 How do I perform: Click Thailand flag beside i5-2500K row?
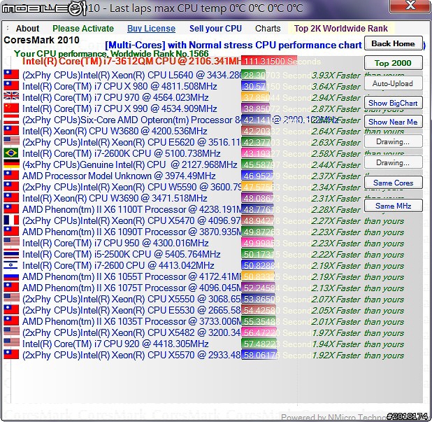[x=11, y=254]
